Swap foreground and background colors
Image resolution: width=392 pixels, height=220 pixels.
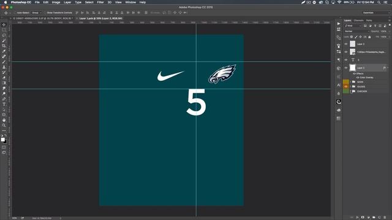point(6,136)
